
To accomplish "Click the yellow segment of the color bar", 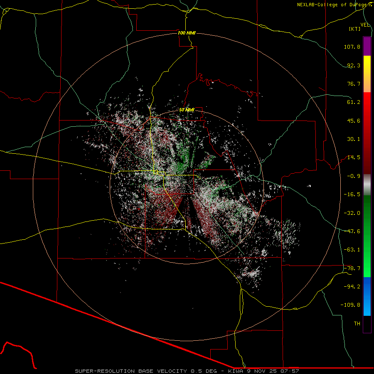I will point(367,65).
